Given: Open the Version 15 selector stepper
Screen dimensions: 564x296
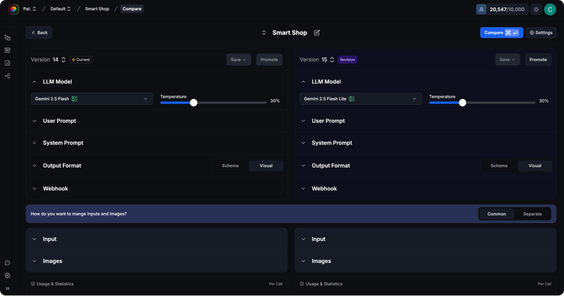Looking at the screenshot, I should click(332, 60).
